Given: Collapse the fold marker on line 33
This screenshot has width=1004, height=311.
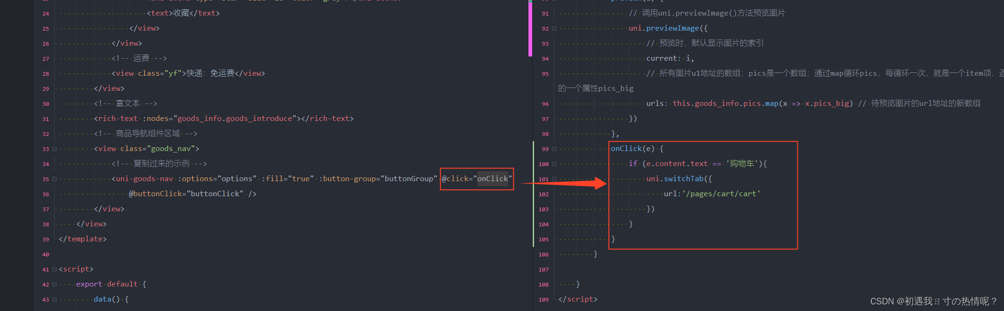Looking at the screenshot, I should (54, 149).
